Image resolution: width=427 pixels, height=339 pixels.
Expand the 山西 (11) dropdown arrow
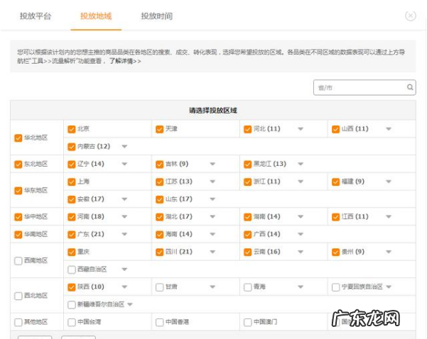pyautogui.click(x=389, y=129)
